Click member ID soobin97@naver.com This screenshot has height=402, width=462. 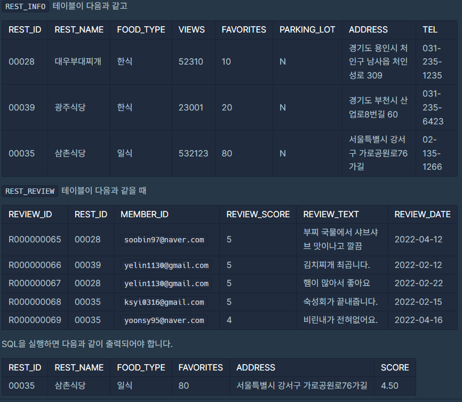tap(164, 240)
